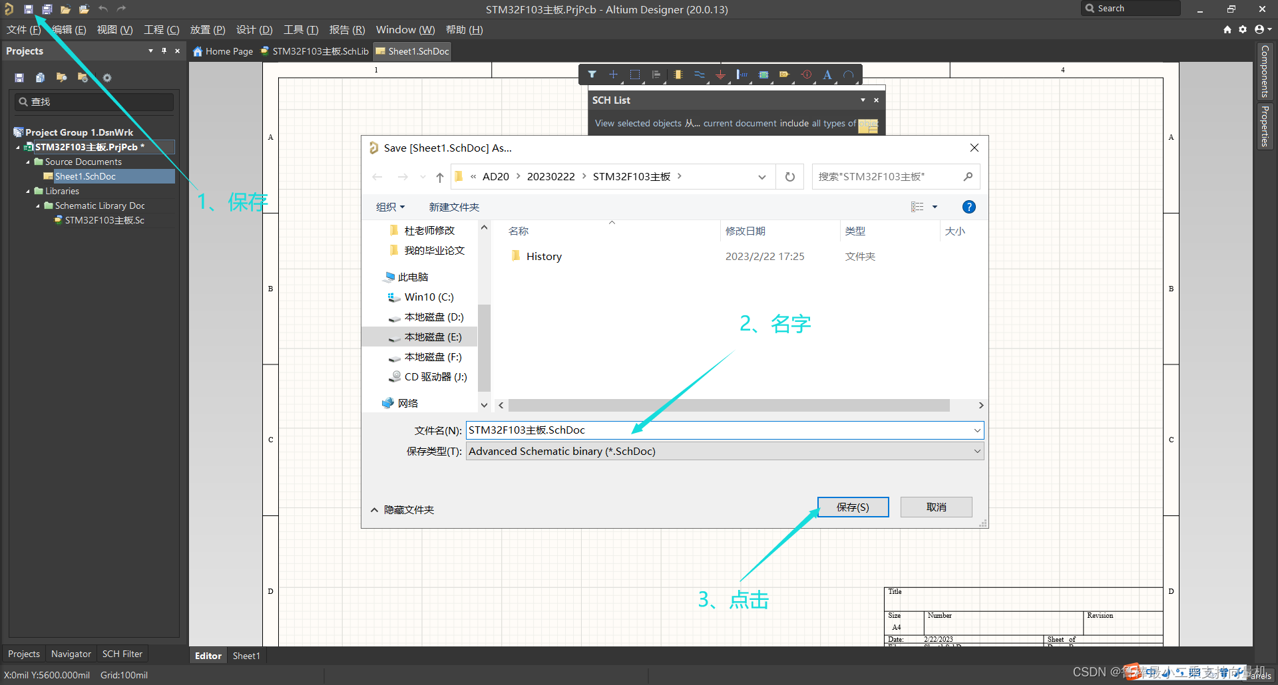Click the Projects panel folder search icon

tap(62, 78)
